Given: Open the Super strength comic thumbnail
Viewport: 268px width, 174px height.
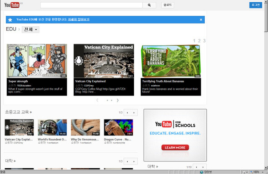Looking at the screenshot, I should point(37,61).
